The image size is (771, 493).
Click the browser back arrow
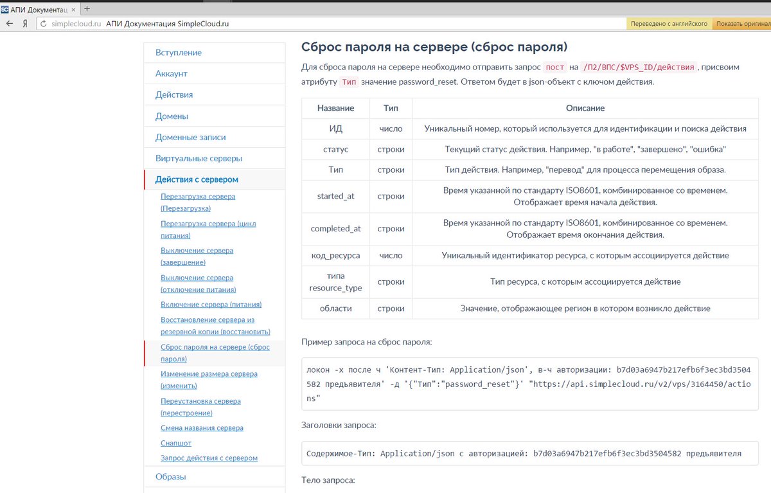(x=9, y=24)
